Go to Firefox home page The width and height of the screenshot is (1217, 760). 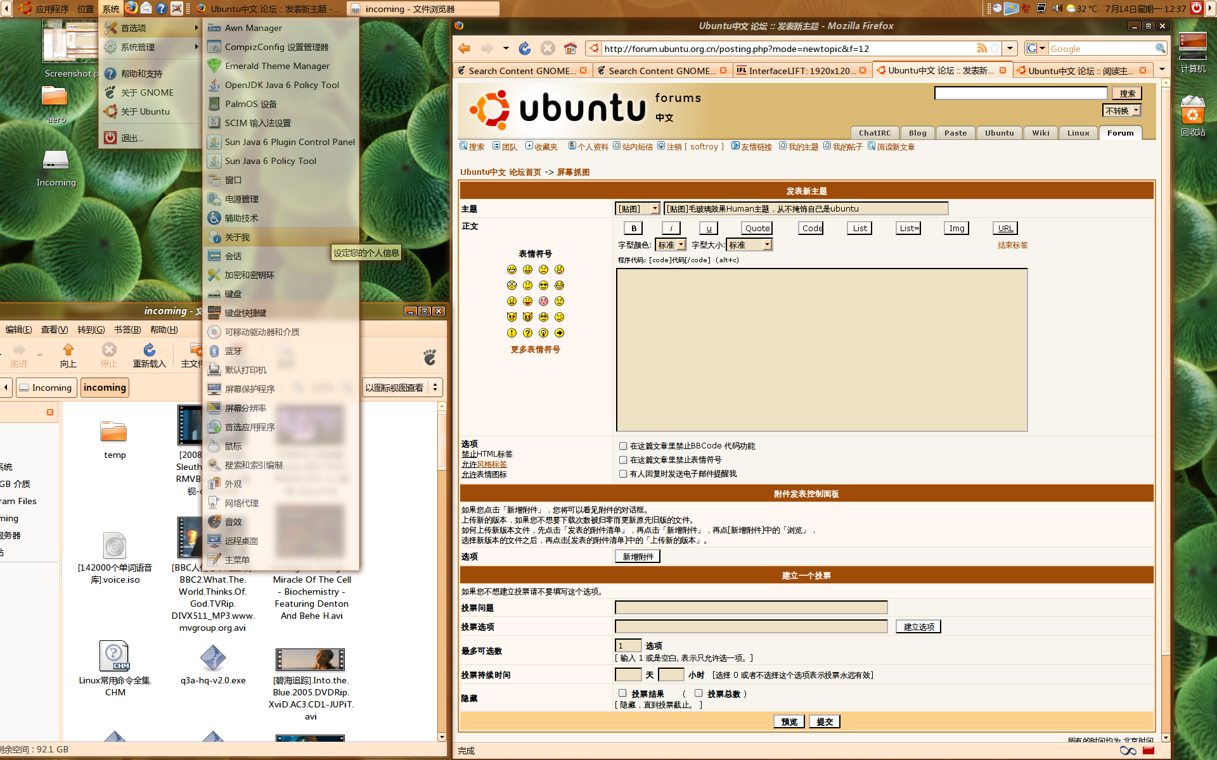[570, 49]
